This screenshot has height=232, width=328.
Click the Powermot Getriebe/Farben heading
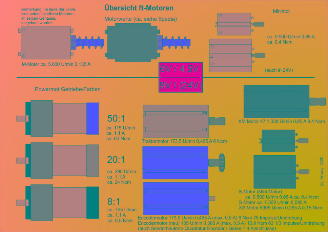coord(68,89)
